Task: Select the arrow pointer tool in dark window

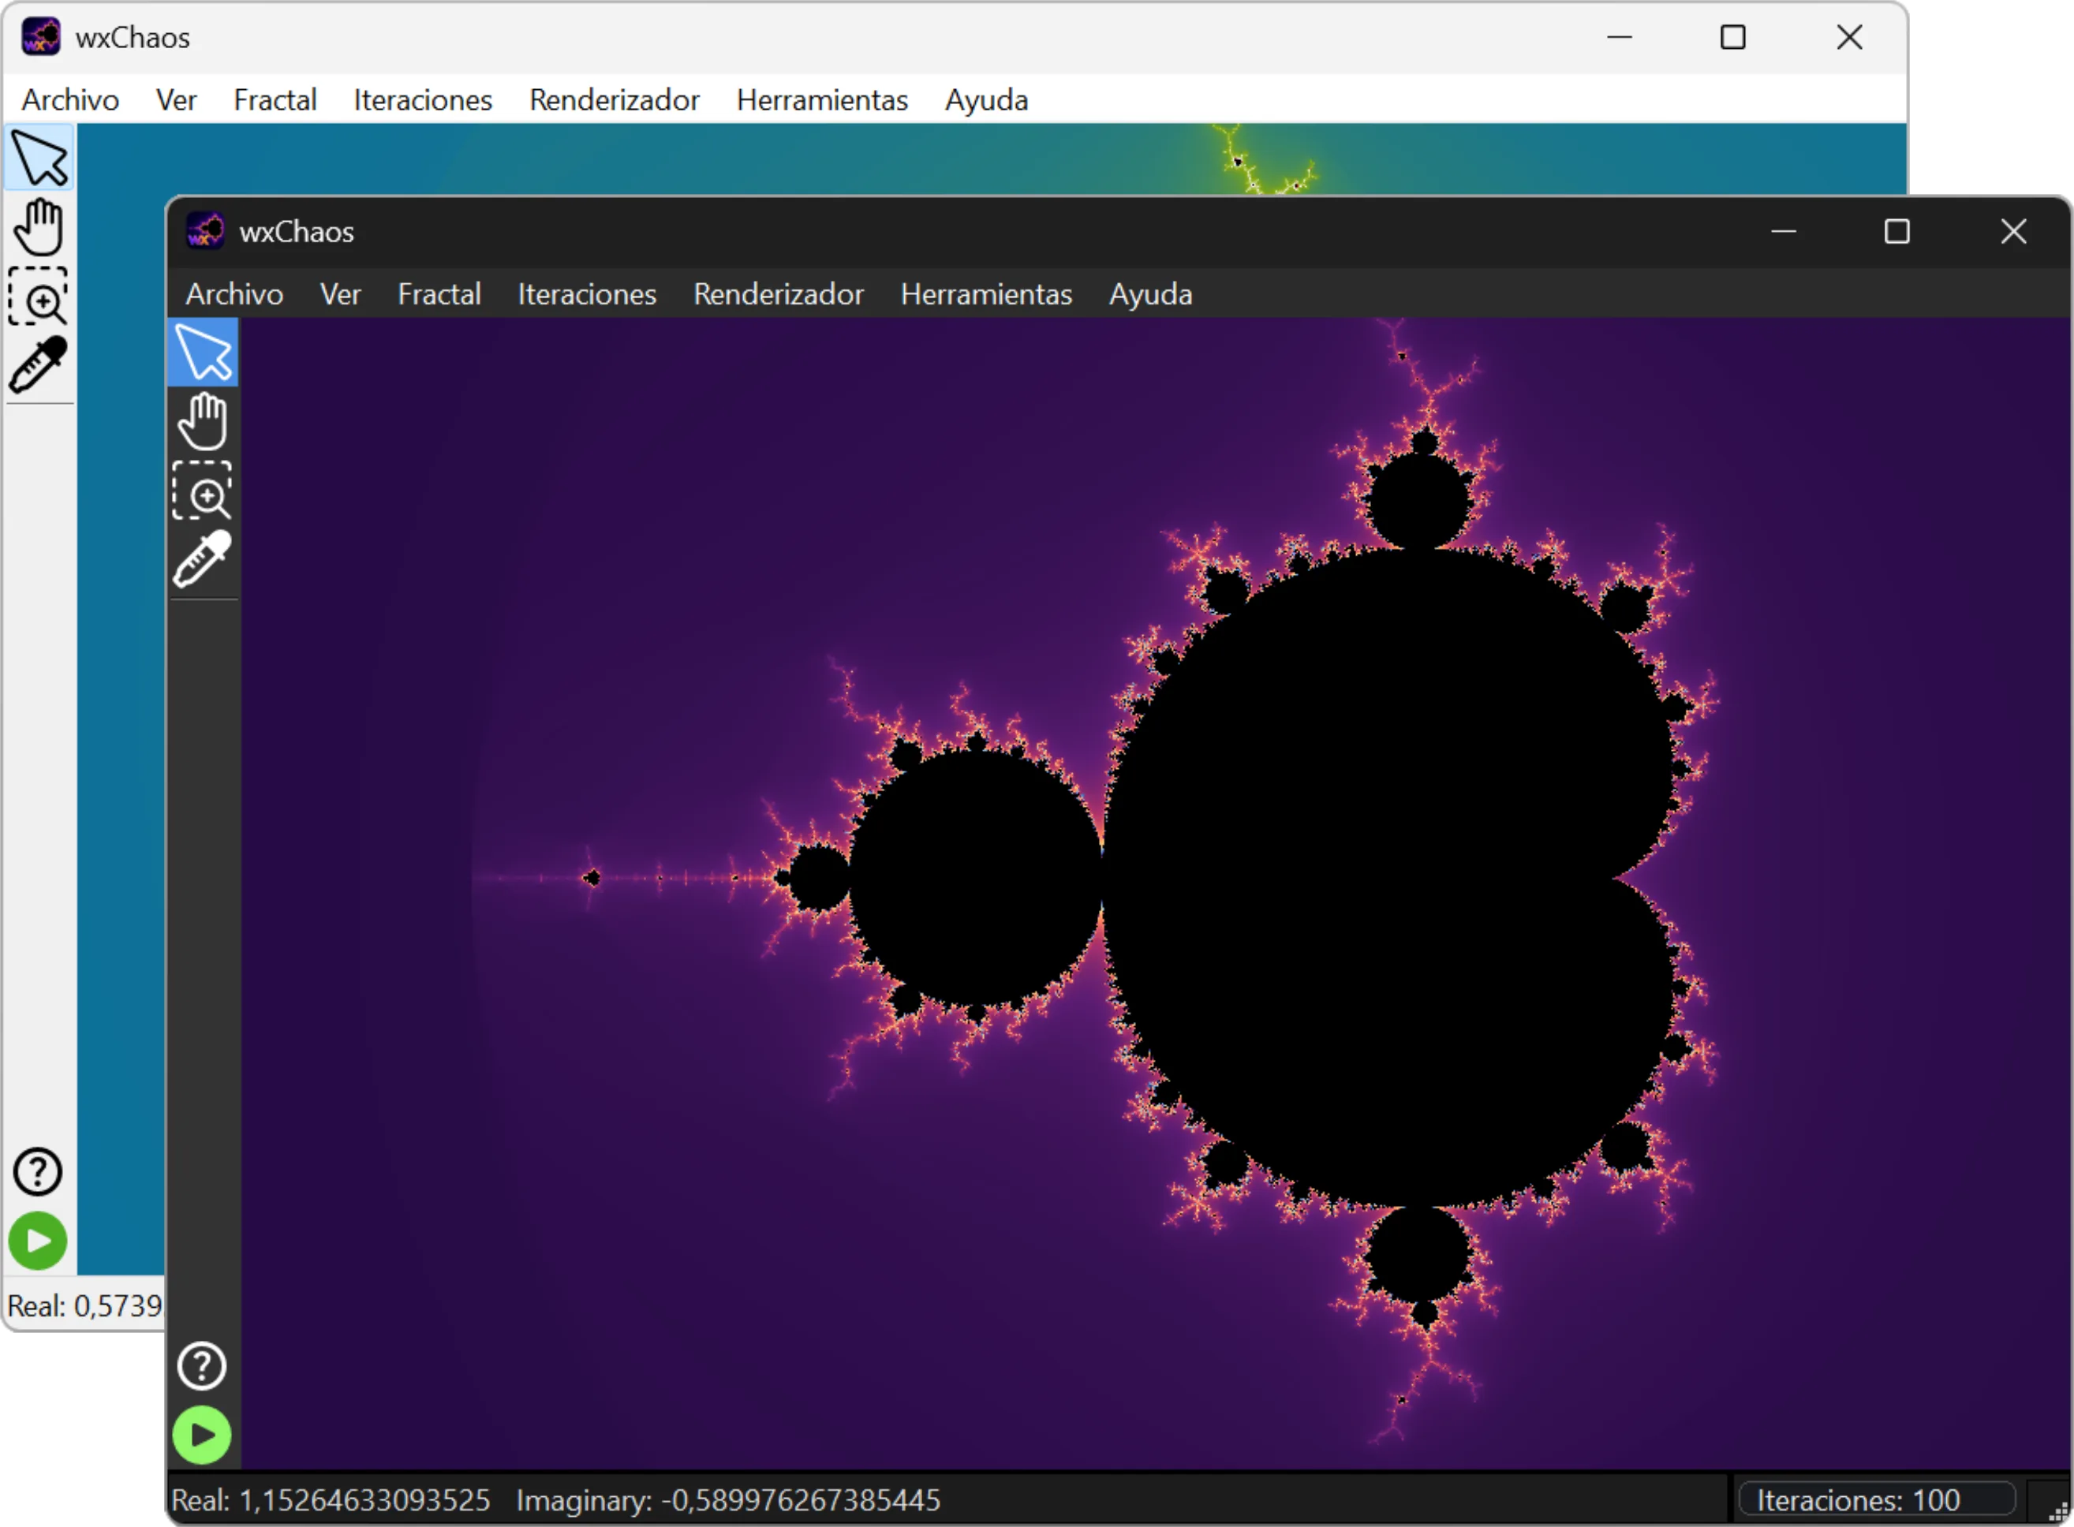Action: point(203,352)
